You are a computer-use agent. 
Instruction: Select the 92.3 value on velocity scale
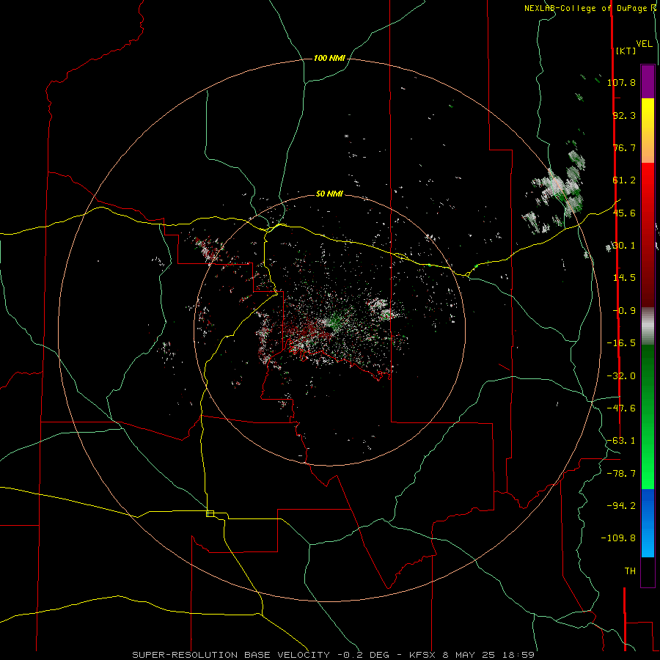click(x=624, y=115)
